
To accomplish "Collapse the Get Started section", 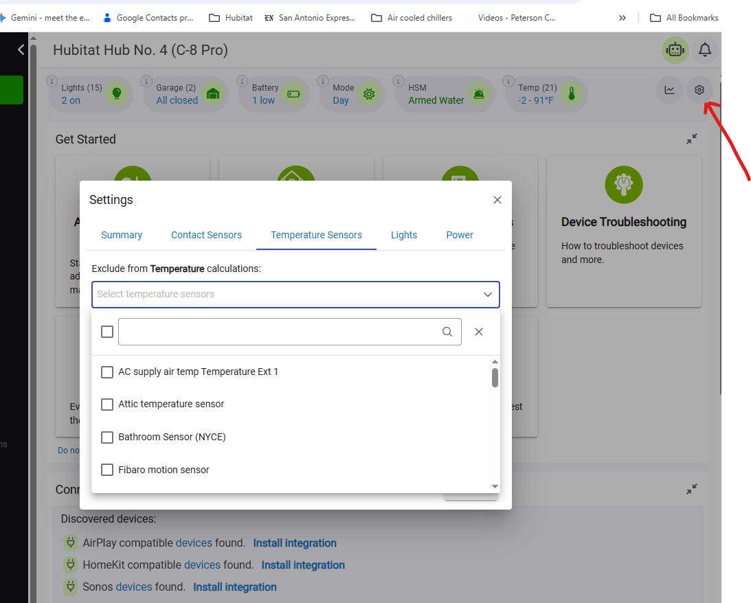I will (692, 139).
